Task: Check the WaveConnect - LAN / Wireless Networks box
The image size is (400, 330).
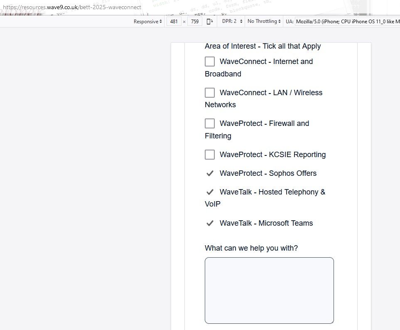Action: (210, 93)
